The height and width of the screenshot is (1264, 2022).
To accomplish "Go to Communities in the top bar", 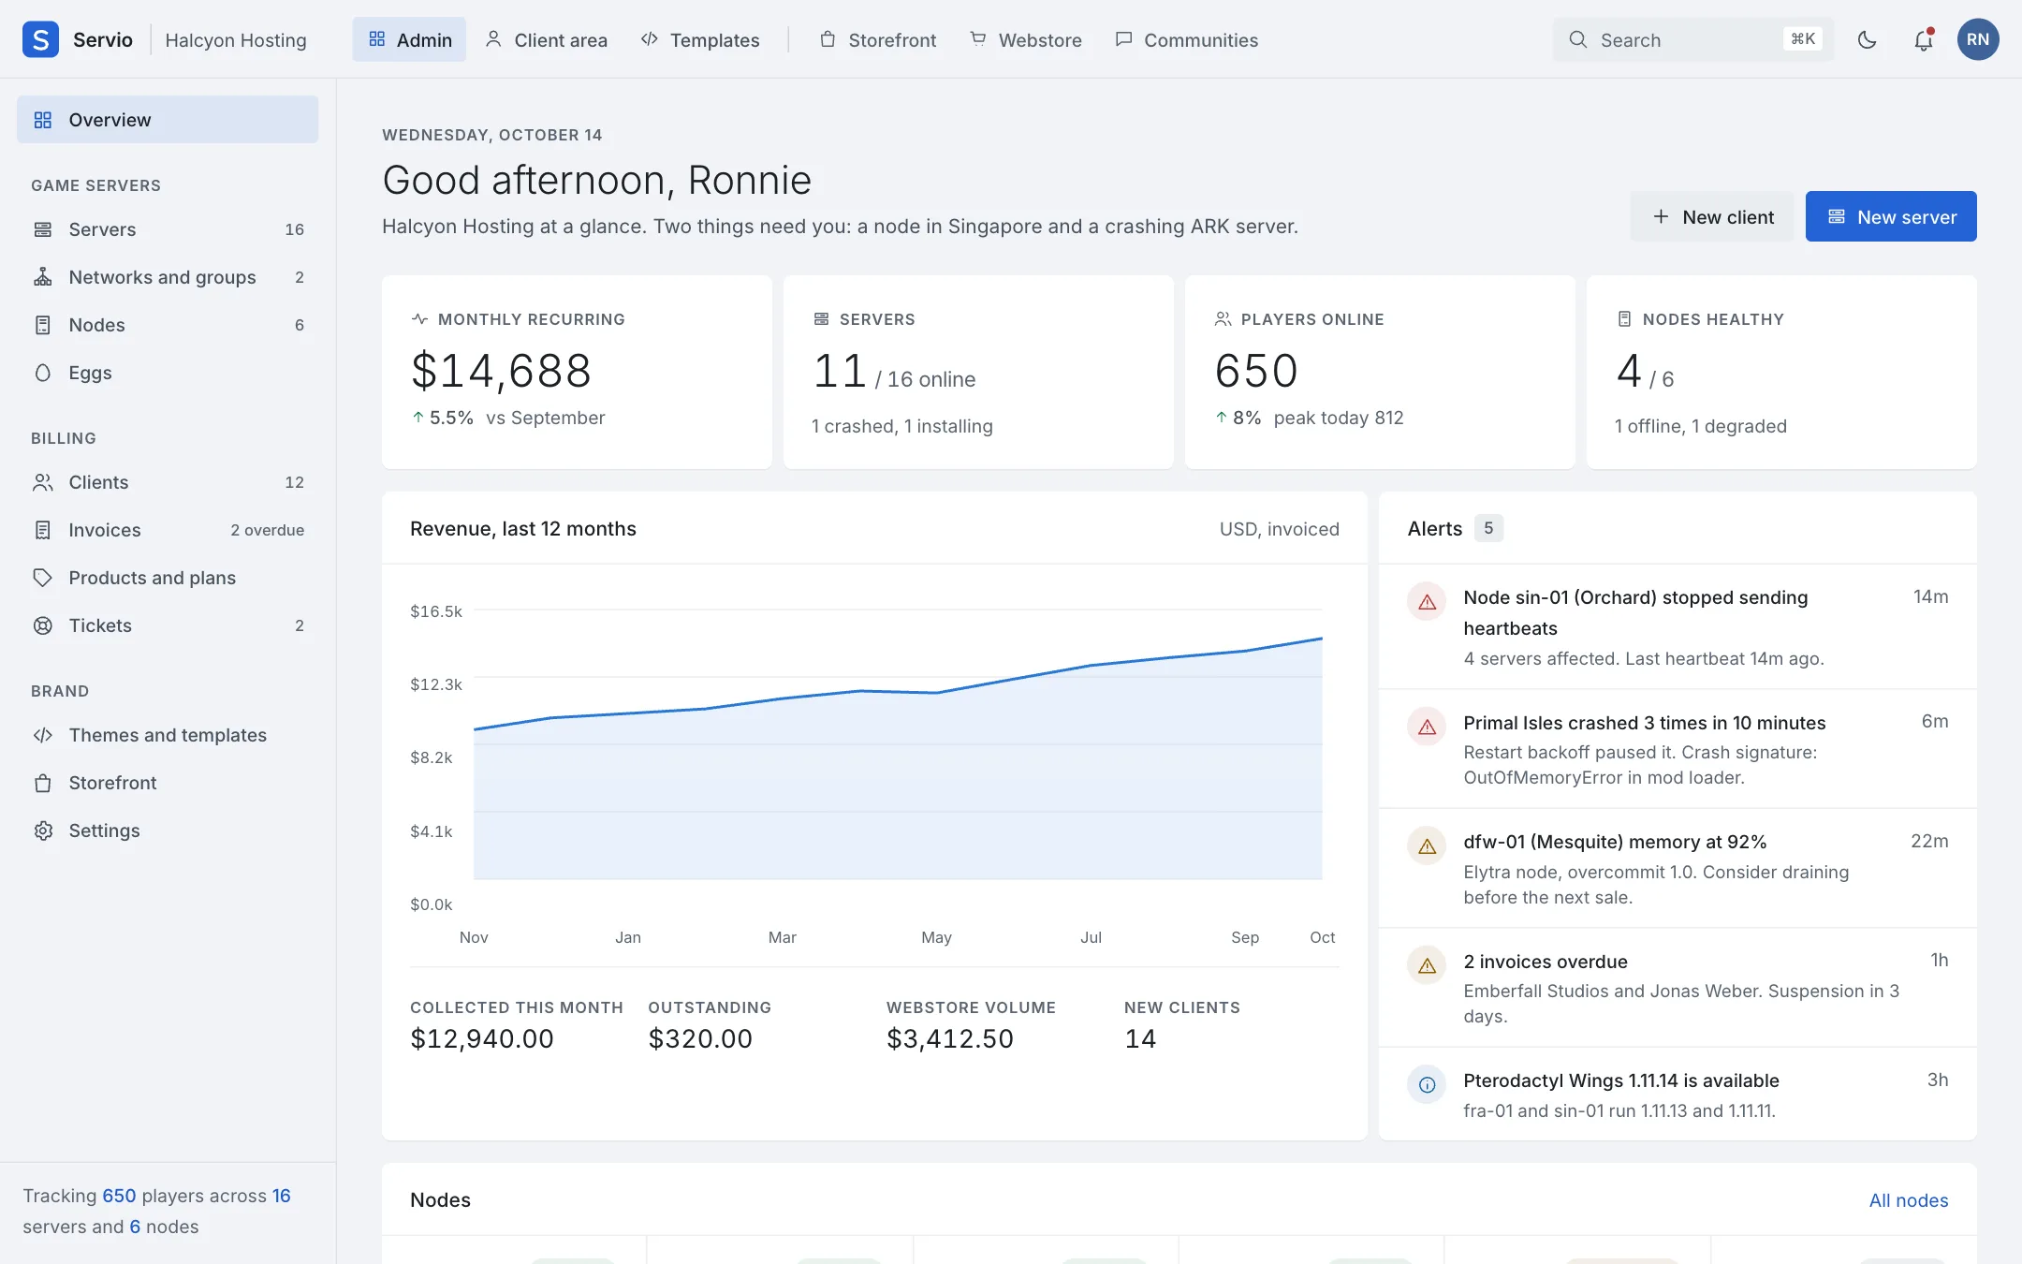I will click(1187, 39).
